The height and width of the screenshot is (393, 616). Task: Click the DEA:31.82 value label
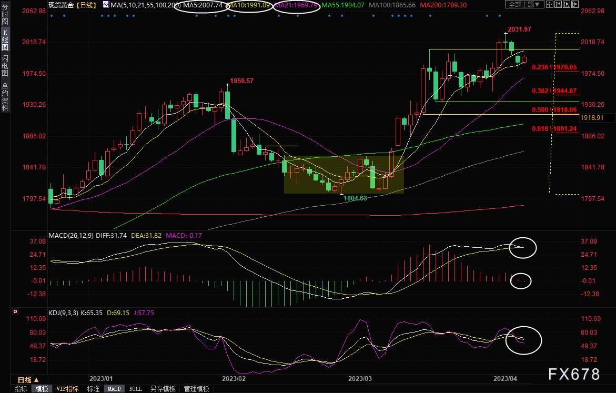[x=146, y=235]
